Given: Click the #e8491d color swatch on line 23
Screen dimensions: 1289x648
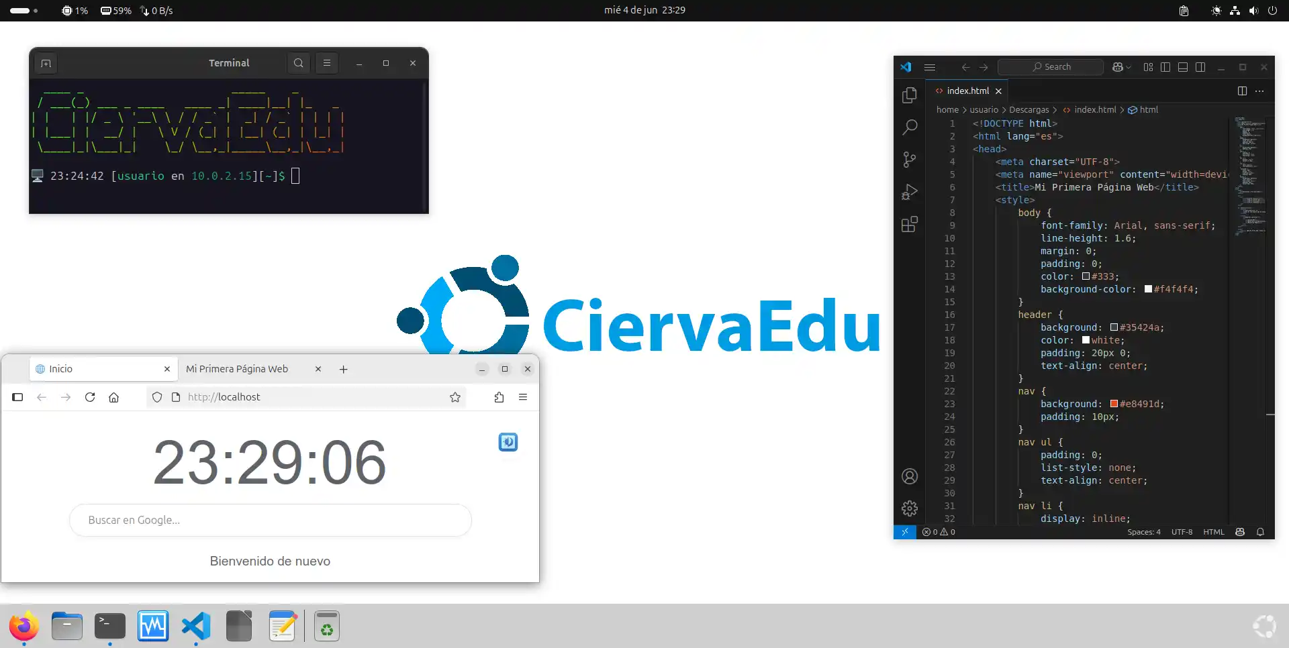Looking at the screenshot, I should [x=1114, y=404].
